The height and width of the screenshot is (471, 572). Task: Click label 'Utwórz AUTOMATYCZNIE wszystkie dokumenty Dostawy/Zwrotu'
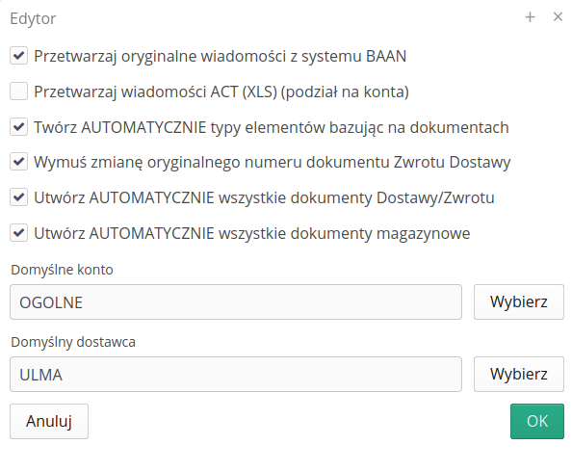tap(264, 197)
